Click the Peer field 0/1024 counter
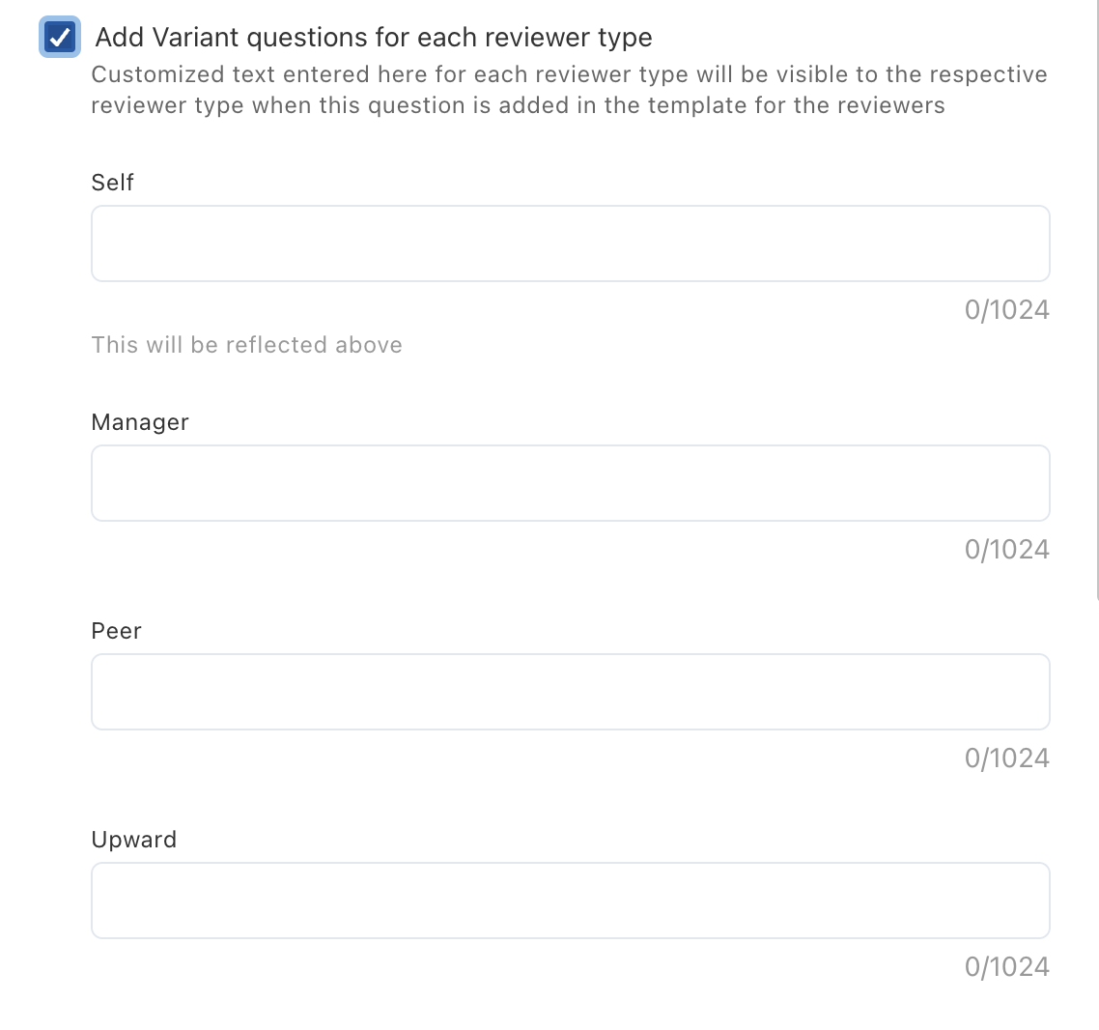 (x=1006, y=758)
